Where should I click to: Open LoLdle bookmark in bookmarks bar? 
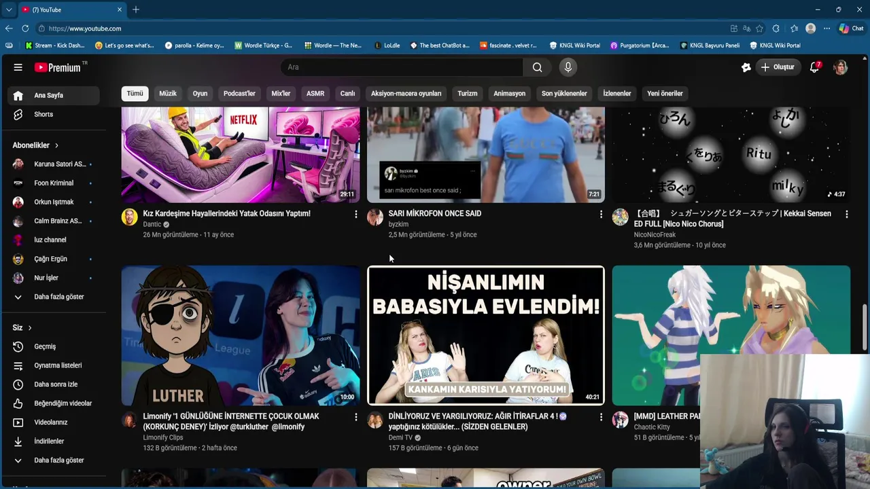tap(387, 46)
